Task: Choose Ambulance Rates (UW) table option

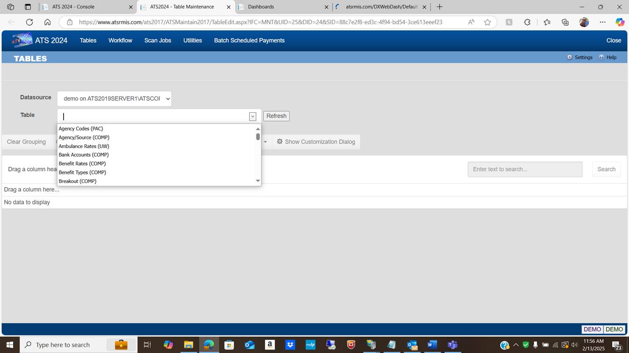Action: 84,146
